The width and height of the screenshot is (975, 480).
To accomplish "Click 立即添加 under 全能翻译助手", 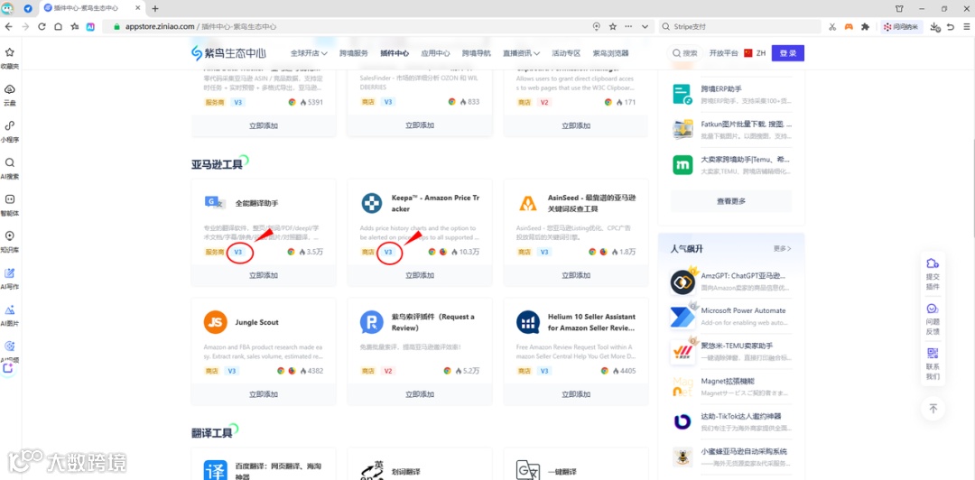I will click(264, 275).
